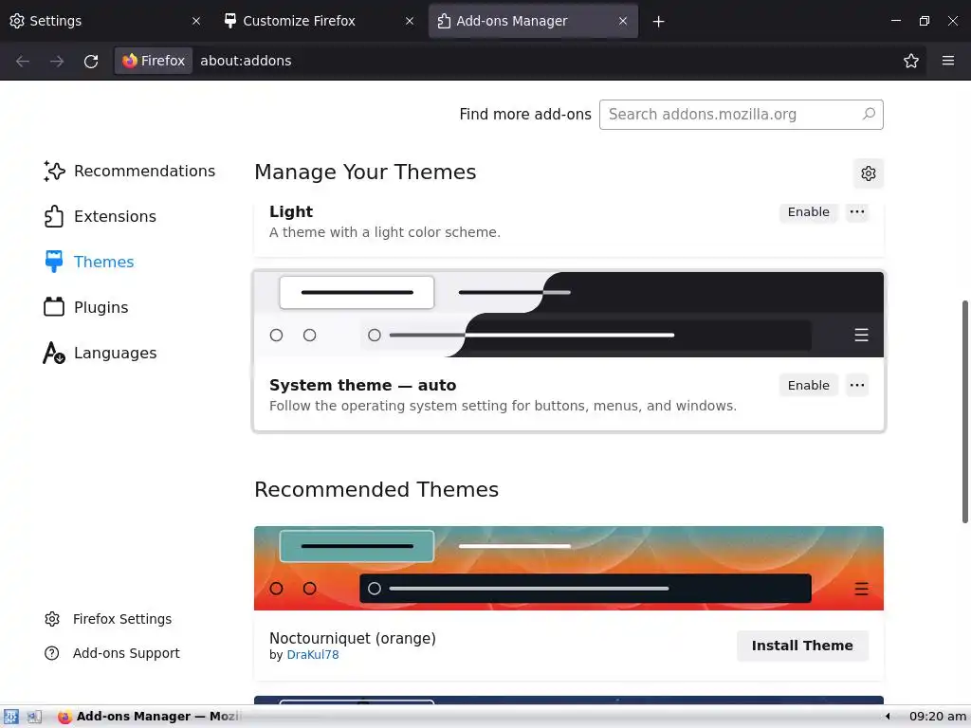Screen dimensions: 971x728
Task: Click the Manage Your Themes heading
Action: [x=365, y=173]
